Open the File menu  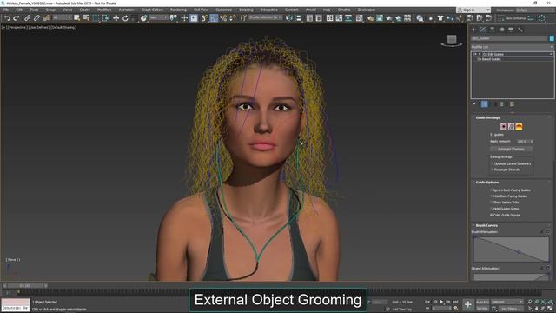pos(6,10)
